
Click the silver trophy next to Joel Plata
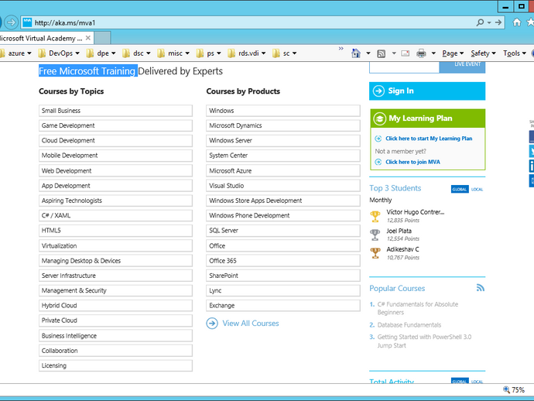pyautogui.click(x=375, y=235)
